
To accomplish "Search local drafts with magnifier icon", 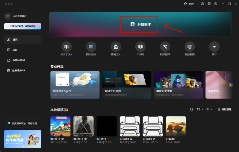I will (191, 109).
